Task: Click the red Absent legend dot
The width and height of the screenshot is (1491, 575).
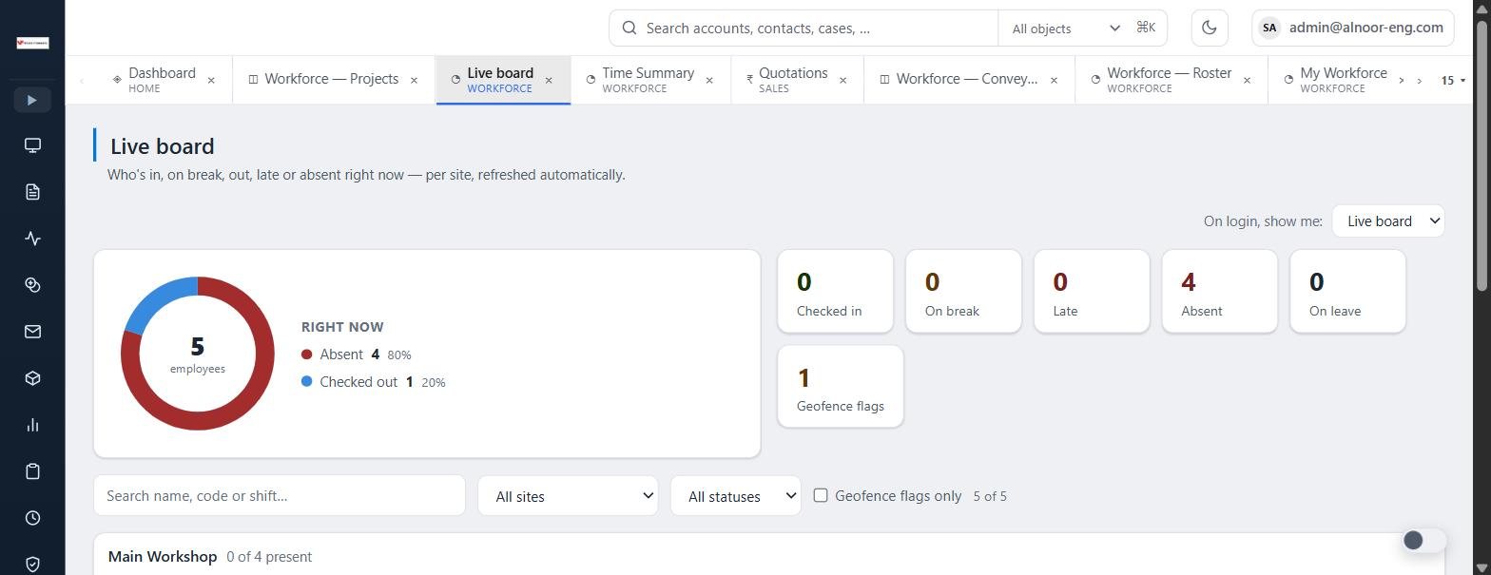Action: coord(307,355)
